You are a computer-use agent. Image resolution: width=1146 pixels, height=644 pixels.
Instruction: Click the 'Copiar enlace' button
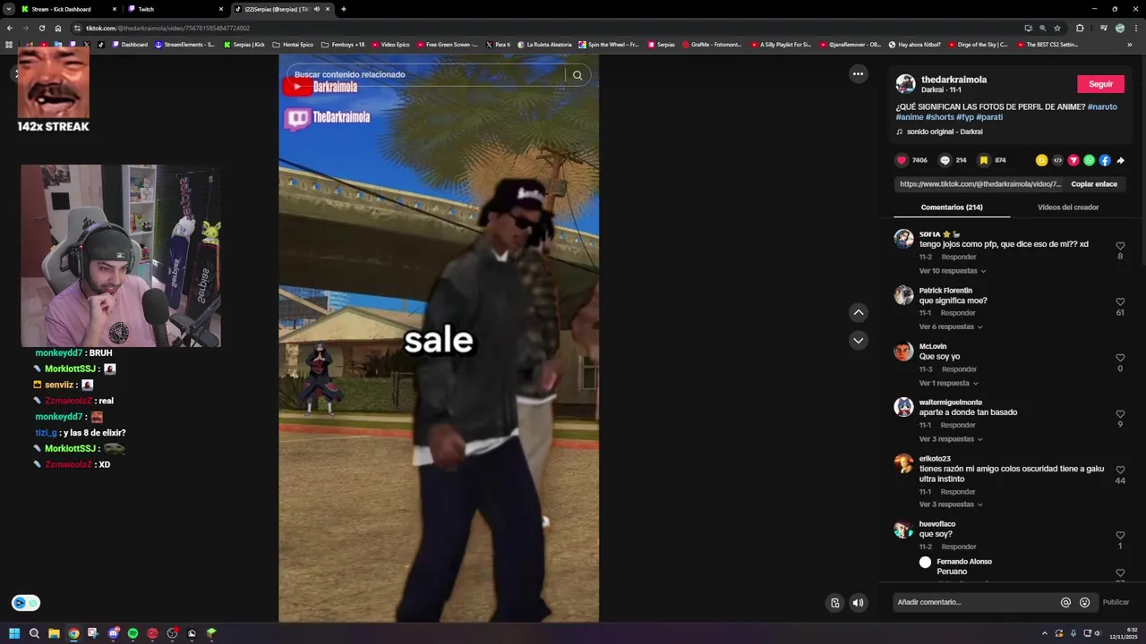[1094, 184]
